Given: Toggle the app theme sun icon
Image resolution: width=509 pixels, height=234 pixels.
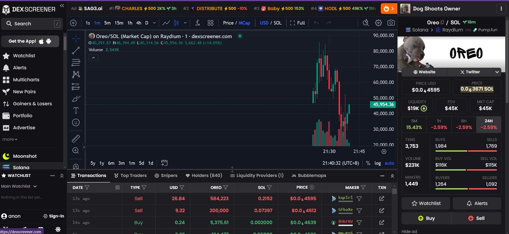Looking at the screenshot, I should tap(58, 229).
